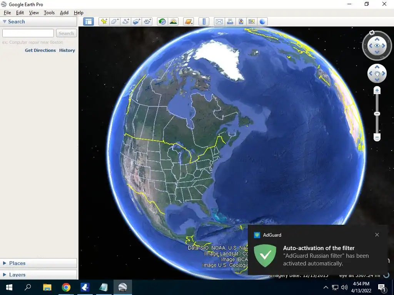
Task: Click the Save Image icon
Action: 241,22
